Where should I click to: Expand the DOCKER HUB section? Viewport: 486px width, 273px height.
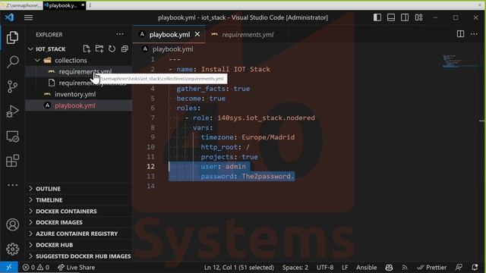tap(79, 245)
